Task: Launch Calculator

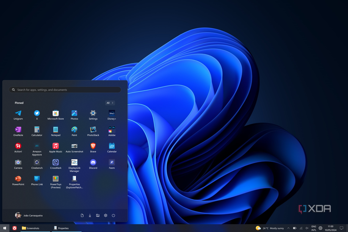Action: [37, 131]
